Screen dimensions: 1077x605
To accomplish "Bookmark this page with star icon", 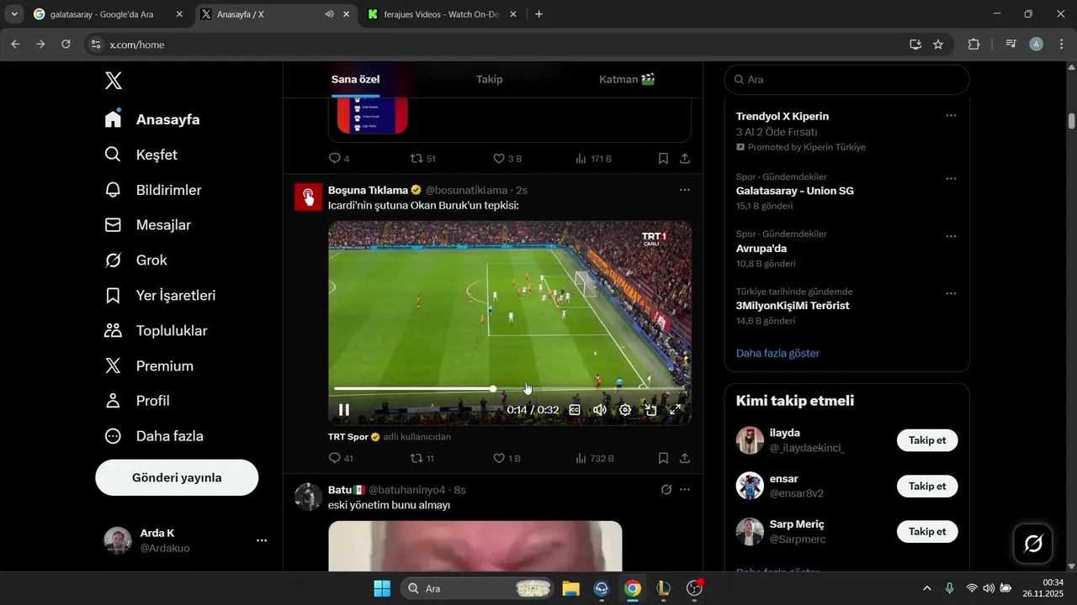I will point(938,45).
